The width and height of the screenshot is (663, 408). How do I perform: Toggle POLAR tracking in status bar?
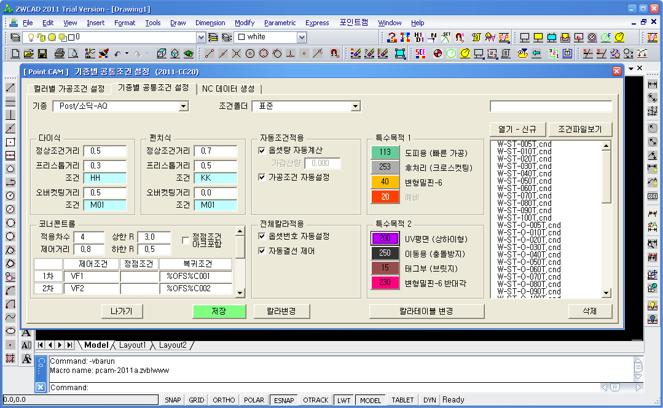coord(254,400)
